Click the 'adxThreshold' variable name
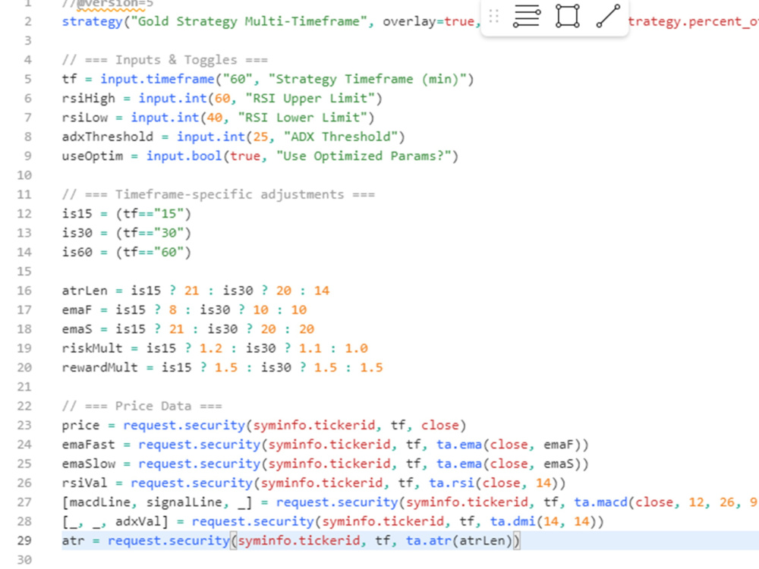The image size is (759, 569). [108, 137]
